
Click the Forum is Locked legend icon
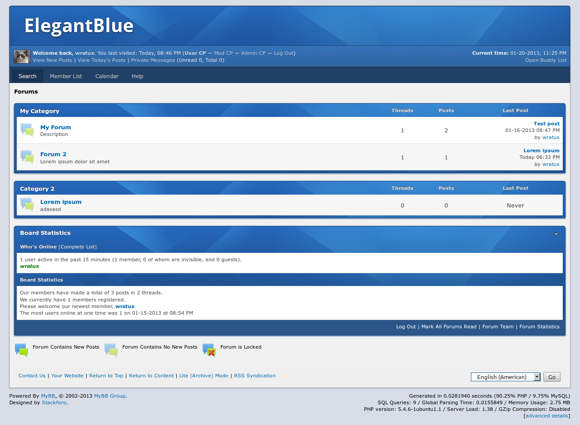point(209,350)
